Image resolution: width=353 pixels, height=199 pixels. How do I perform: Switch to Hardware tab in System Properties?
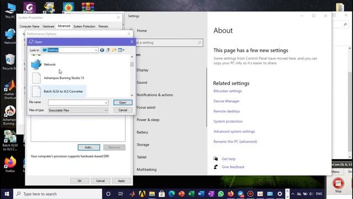click(49, 27)
